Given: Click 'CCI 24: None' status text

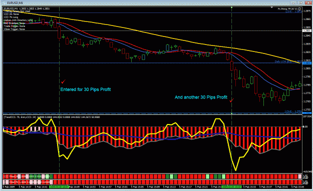Looking at the screenshot, I should (x=12, y=14).
